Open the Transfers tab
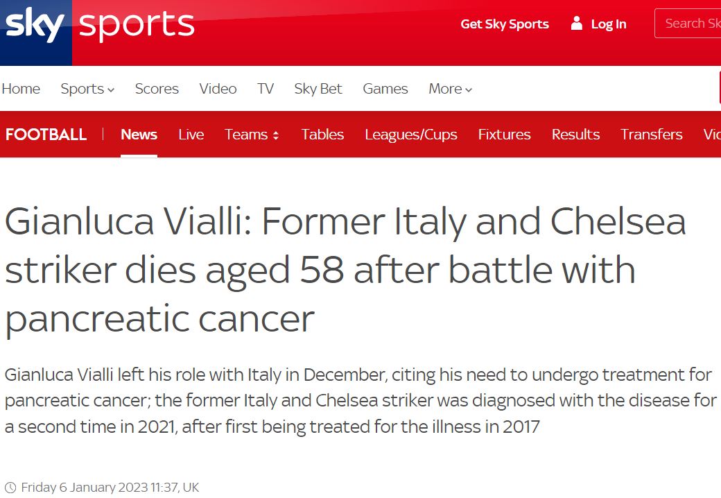The image size is (721, 498). tap(652, 135)
